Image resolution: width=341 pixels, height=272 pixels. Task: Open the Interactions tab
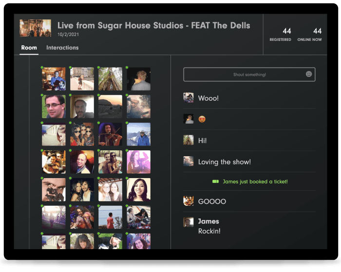click(x=62, y=48)
